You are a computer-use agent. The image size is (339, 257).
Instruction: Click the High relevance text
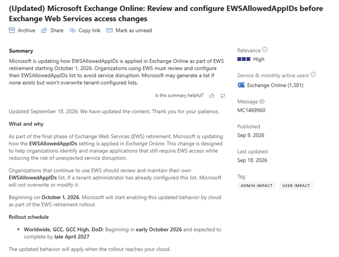pos(259,59)
